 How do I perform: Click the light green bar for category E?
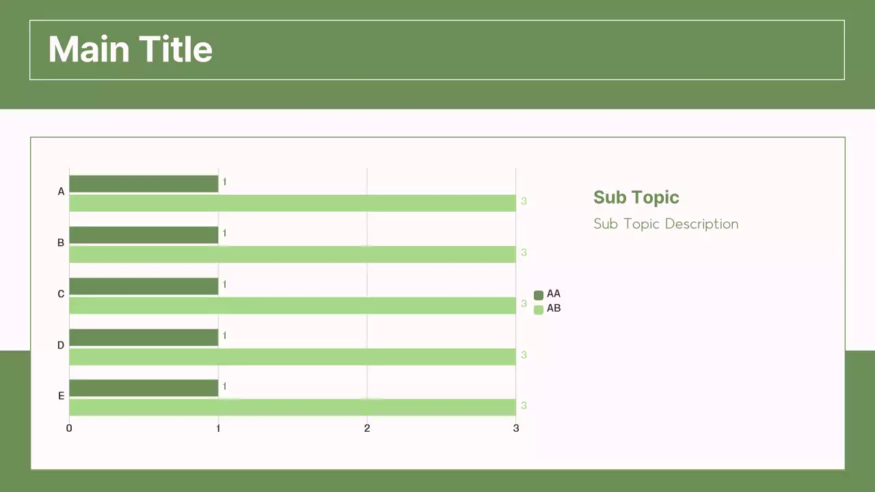pyautogui.click(x=292, y=407)
